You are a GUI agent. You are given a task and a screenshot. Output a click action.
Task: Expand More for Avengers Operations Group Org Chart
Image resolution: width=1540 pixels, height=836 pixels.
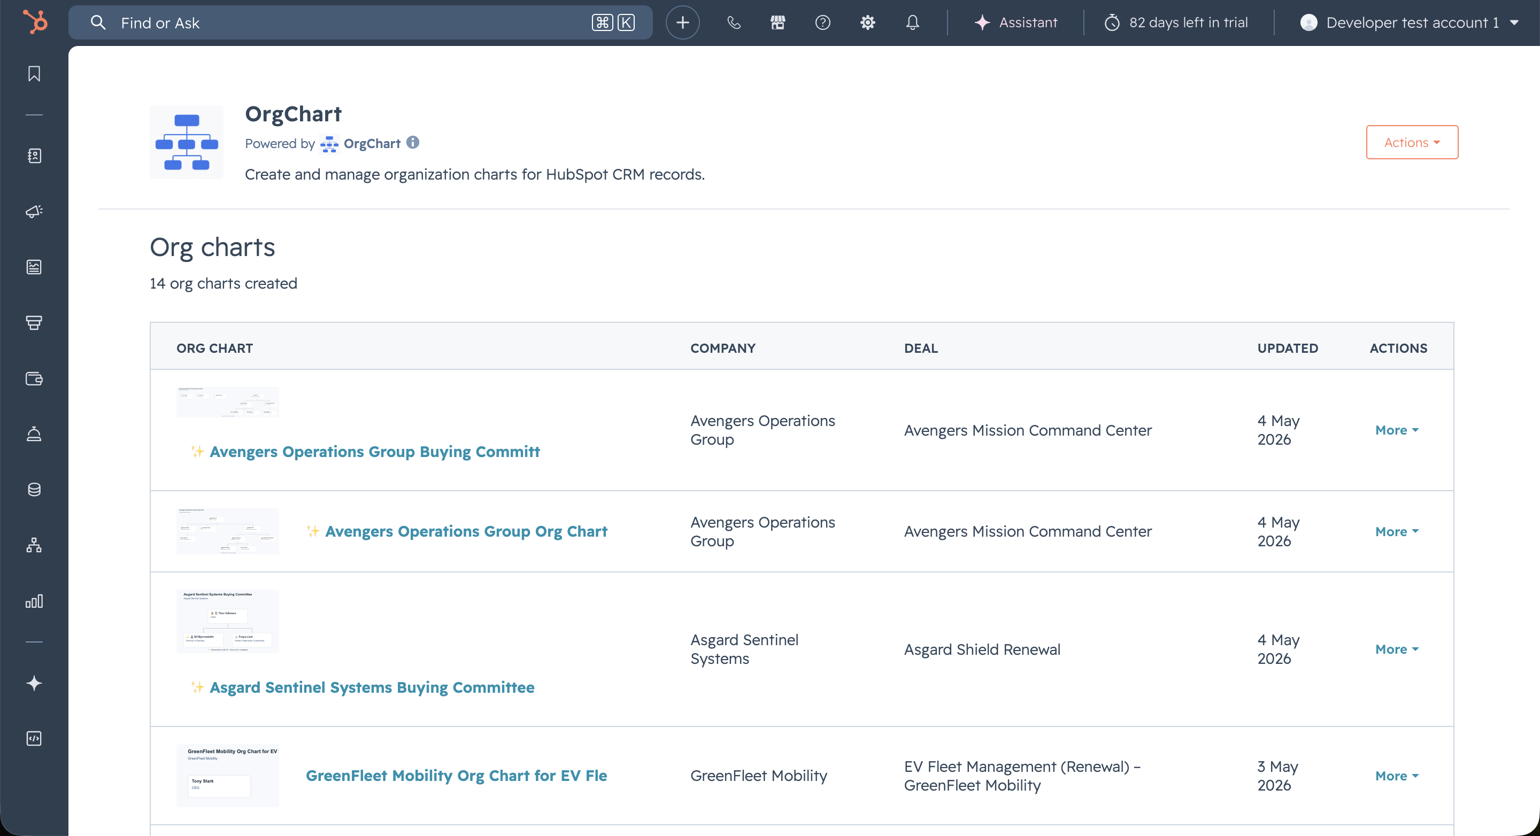click(1397, 532)
